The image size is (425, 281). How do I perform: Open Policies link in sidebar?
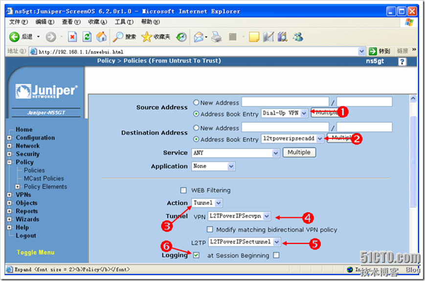pos(34,170)
